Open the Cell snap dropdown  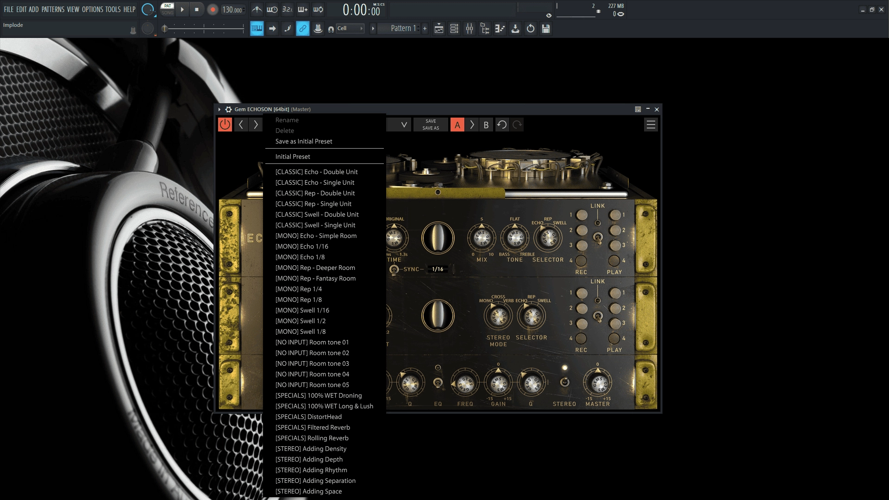[x=350, y=29]
